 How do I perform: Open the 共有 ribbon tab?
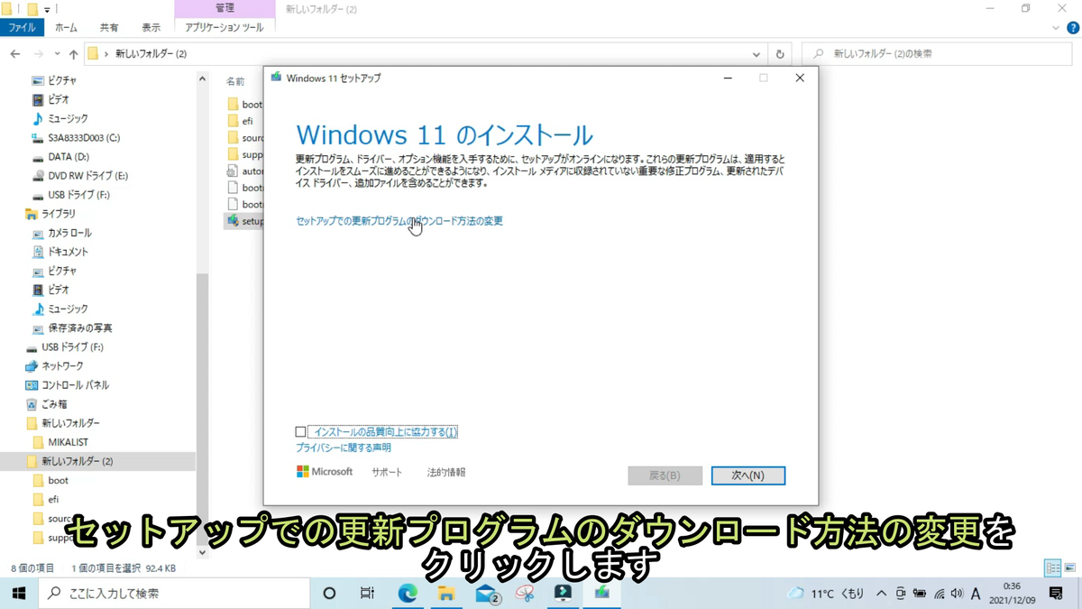109,28
